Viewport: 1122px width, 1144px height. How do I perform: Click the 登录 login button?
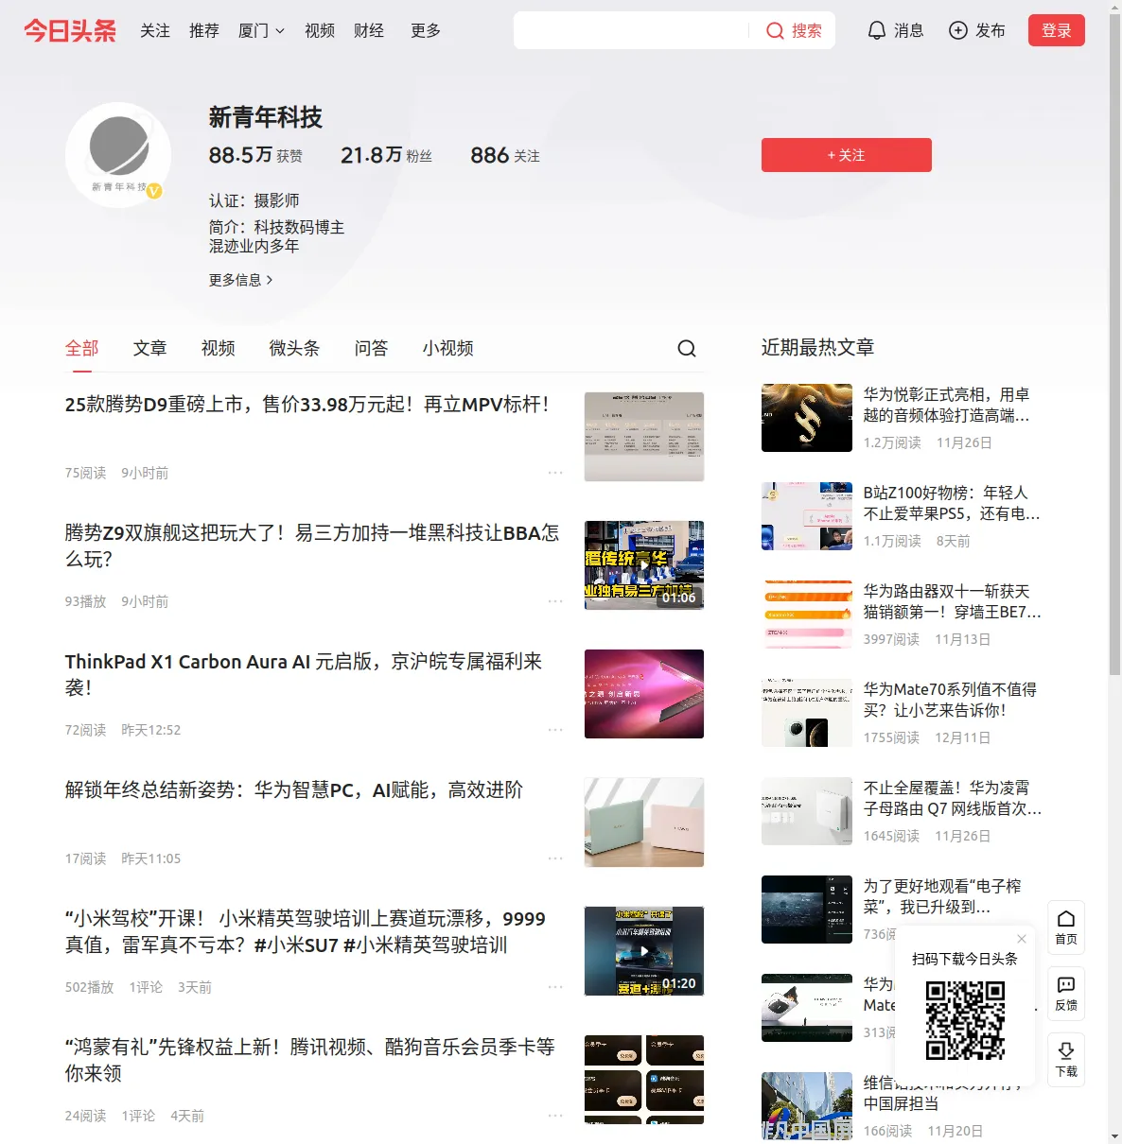pos(1057,31)
